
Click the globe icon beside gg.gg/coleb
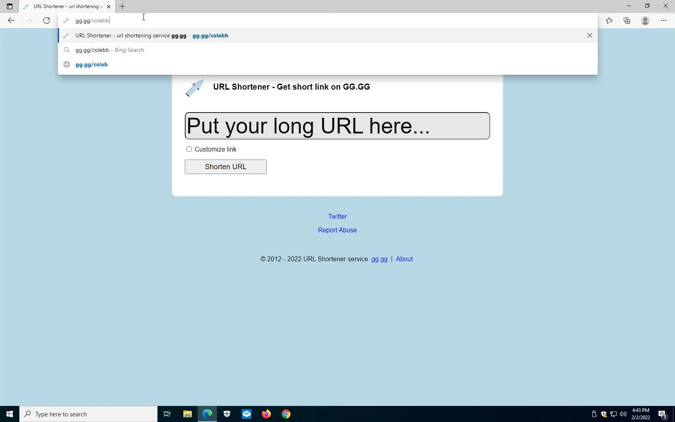pyautogui.click(x=67, y=64)
